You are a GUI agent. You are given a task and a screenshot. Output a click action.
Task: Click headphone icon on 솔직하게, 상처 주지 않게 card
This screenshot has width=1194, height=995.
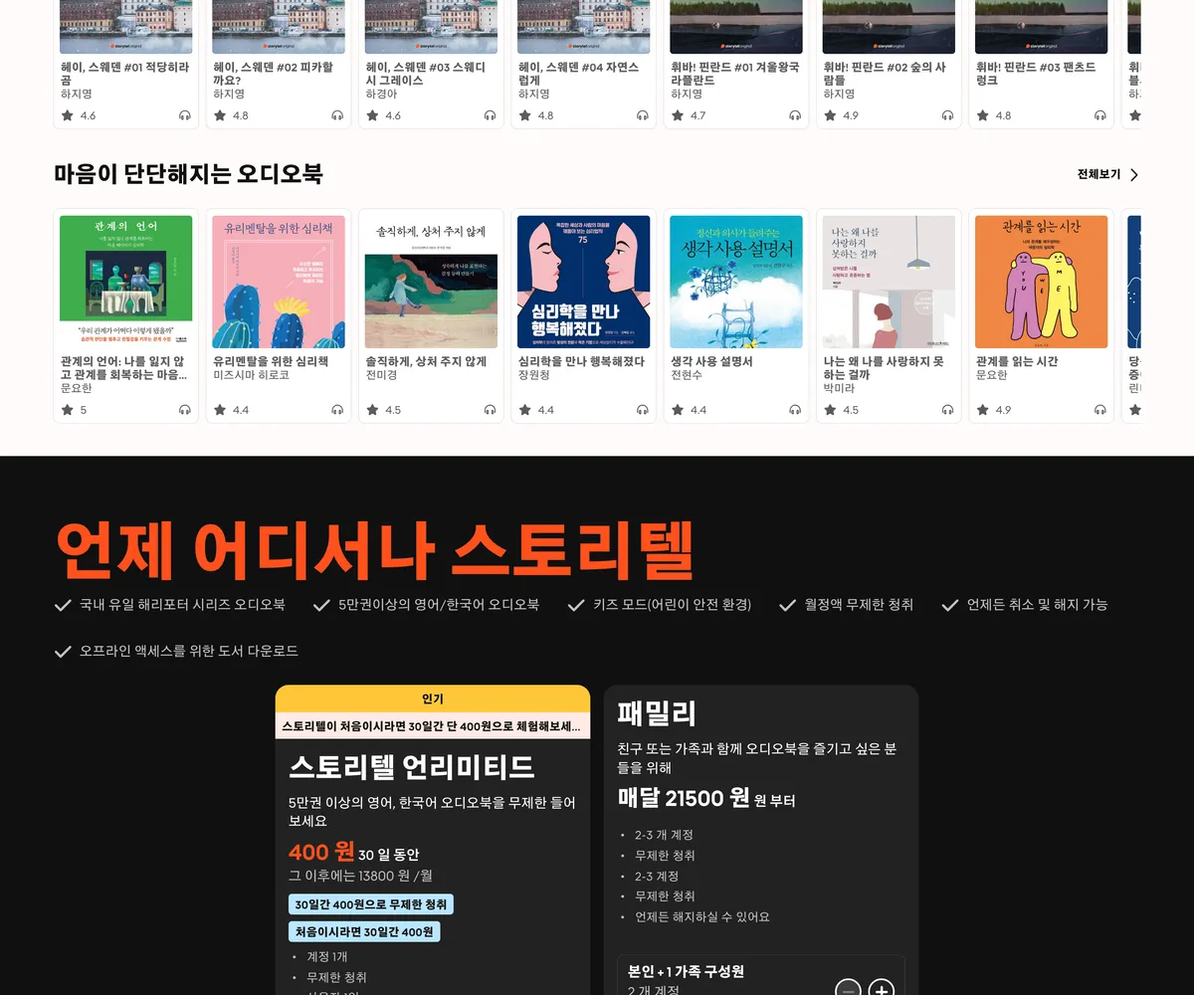point(490,410)
